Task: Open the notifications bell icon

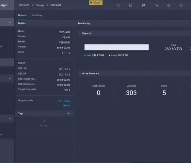Action: (x=118, y=5)
